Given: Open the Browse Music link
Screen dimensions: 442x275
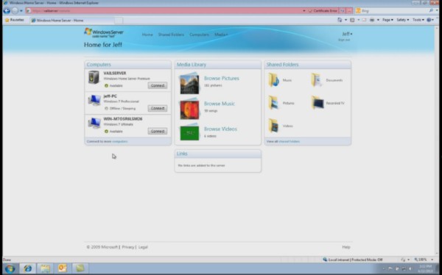Looking at the screenshot, I should 220,104.
